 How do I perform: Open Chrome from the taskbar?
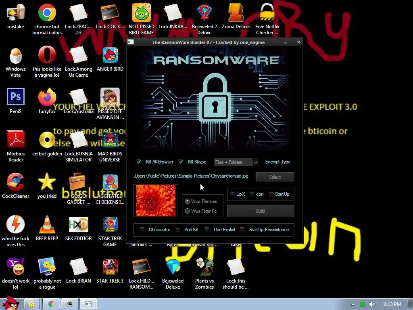pos(51,304)
